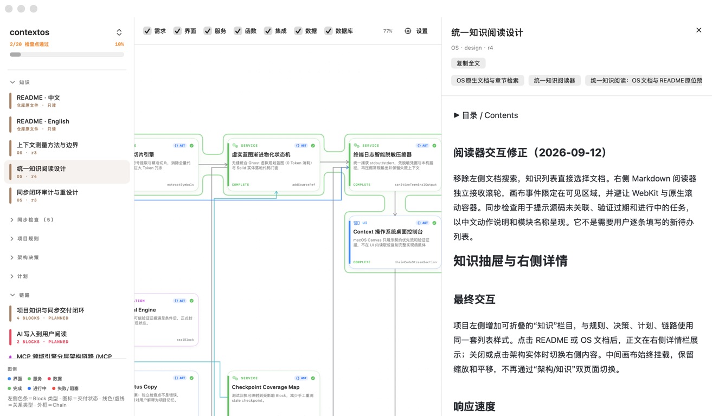
Task: Click the blue 界面 legend dot
Action: [x=9, y=379]
